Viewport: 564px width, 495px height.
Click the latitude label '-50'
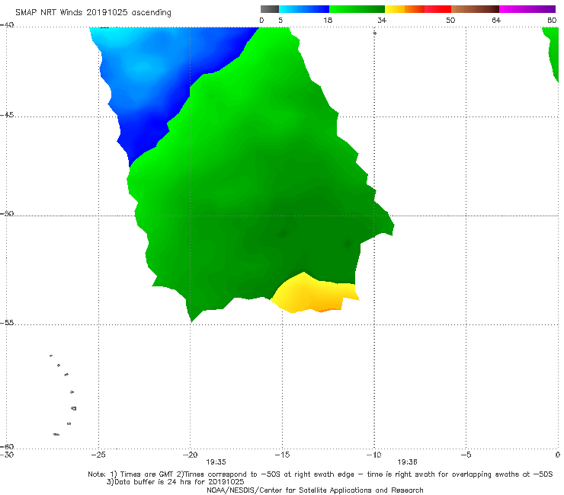coord(7,214)
